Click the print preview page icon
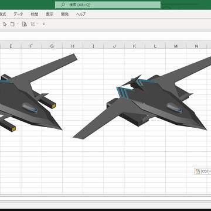 click(25, 24)
